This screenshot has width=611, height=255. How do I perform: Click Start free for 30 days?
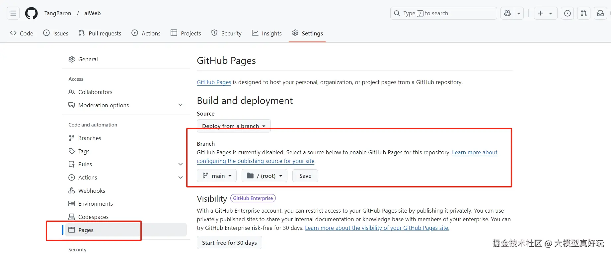coord(229,243)
